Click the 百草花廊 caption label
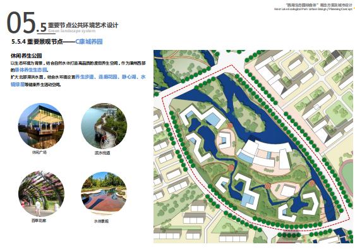This screenshot has width=355, height=249. coord(39,221)
